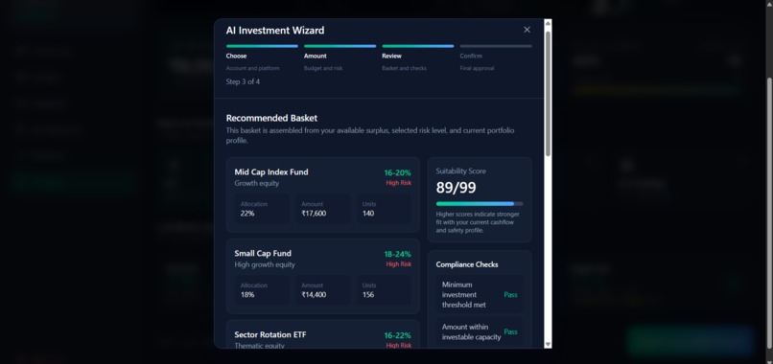The width and height of the screenshot is (773, 364).
Task: Click the ₹14,400 amount value
Action: coord(314,294)
